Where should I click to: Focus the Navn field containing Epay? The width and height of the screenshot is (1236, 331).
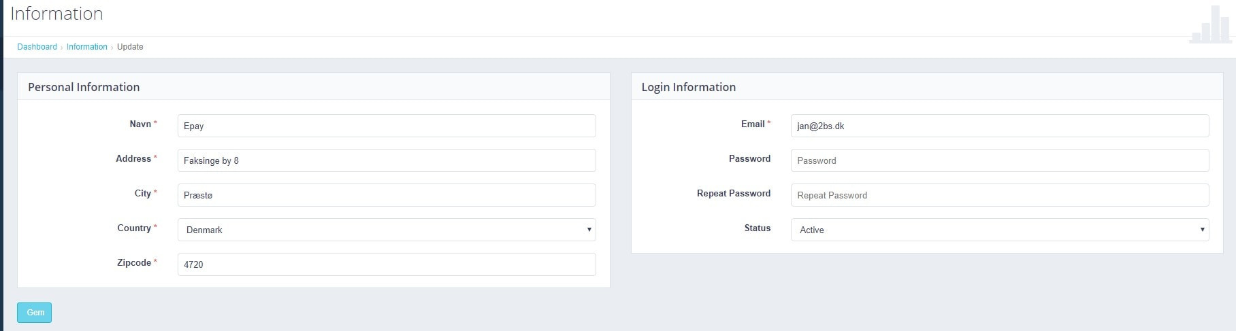[386, 126]
